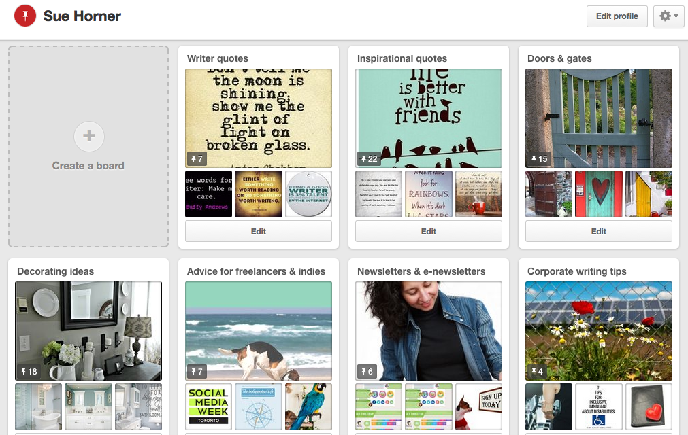Open the Newsletters & e-newsletters board title
688x435 pixels.
pos(421,272)
